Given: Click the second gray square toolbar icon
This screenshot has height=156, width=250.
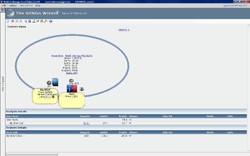Looking at the screenshot, I should (x=21, y=21).
